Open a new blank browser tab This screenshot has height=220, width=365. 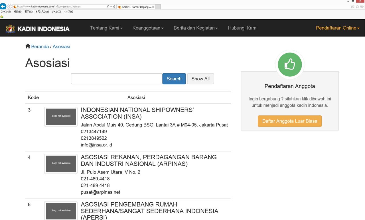click(x=158, y=7)
